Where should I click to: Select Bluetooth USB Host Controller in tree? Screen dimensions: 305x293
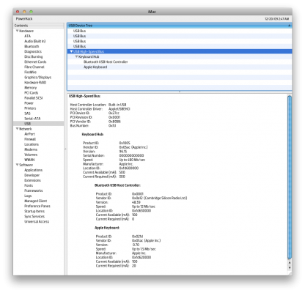click(106, 62)
